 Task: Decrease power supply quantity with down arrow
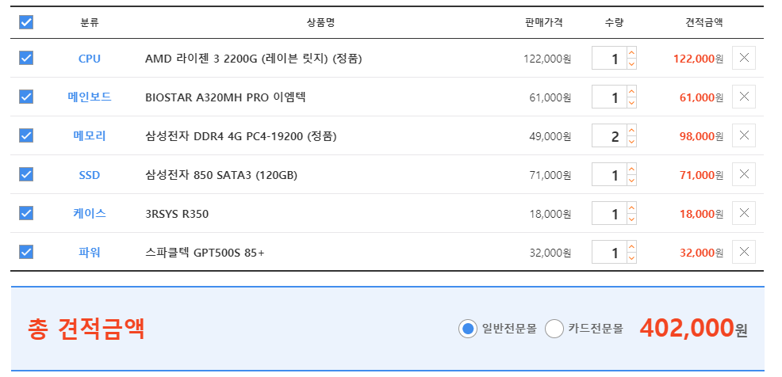pyautogui.click(x=631, y=258)
